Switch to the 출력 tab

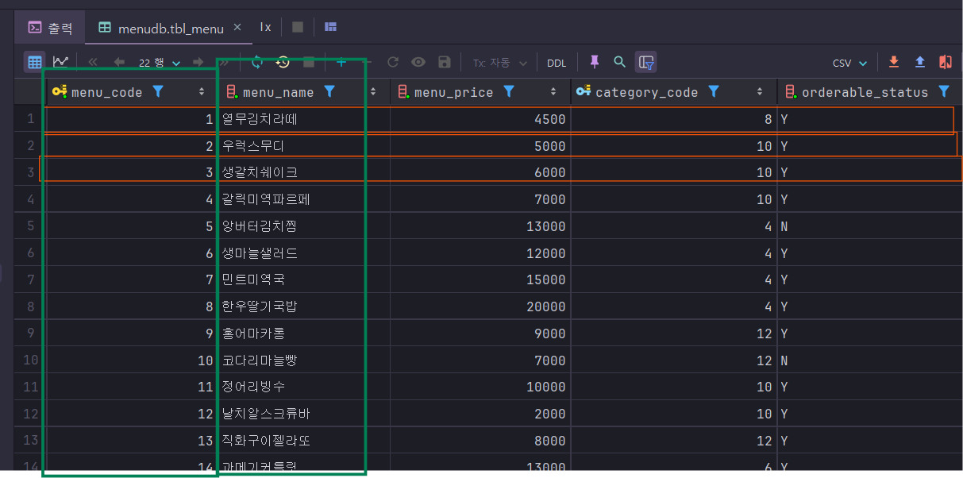[50, 27]
